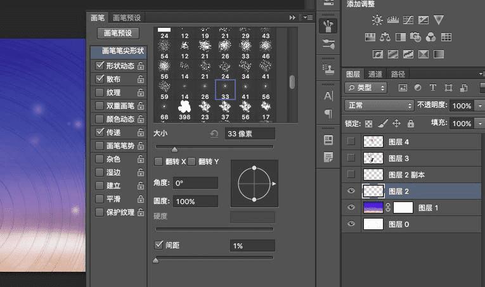Add a Gradient Map adjustment icon
Screen dimensions: 485x287
(439, 54)
